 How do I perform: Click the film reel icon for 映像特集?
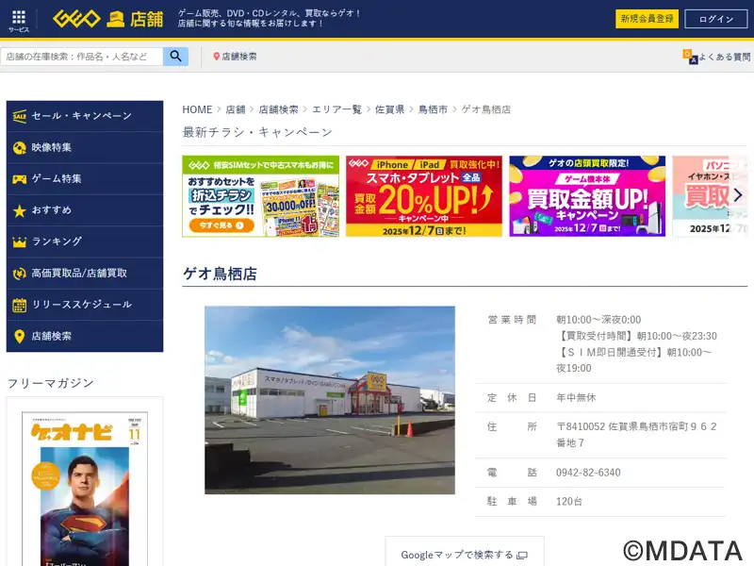(19, 148)
